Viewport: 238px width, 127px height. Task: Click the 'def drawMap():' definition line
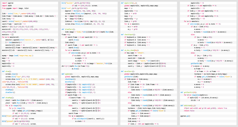8,97
